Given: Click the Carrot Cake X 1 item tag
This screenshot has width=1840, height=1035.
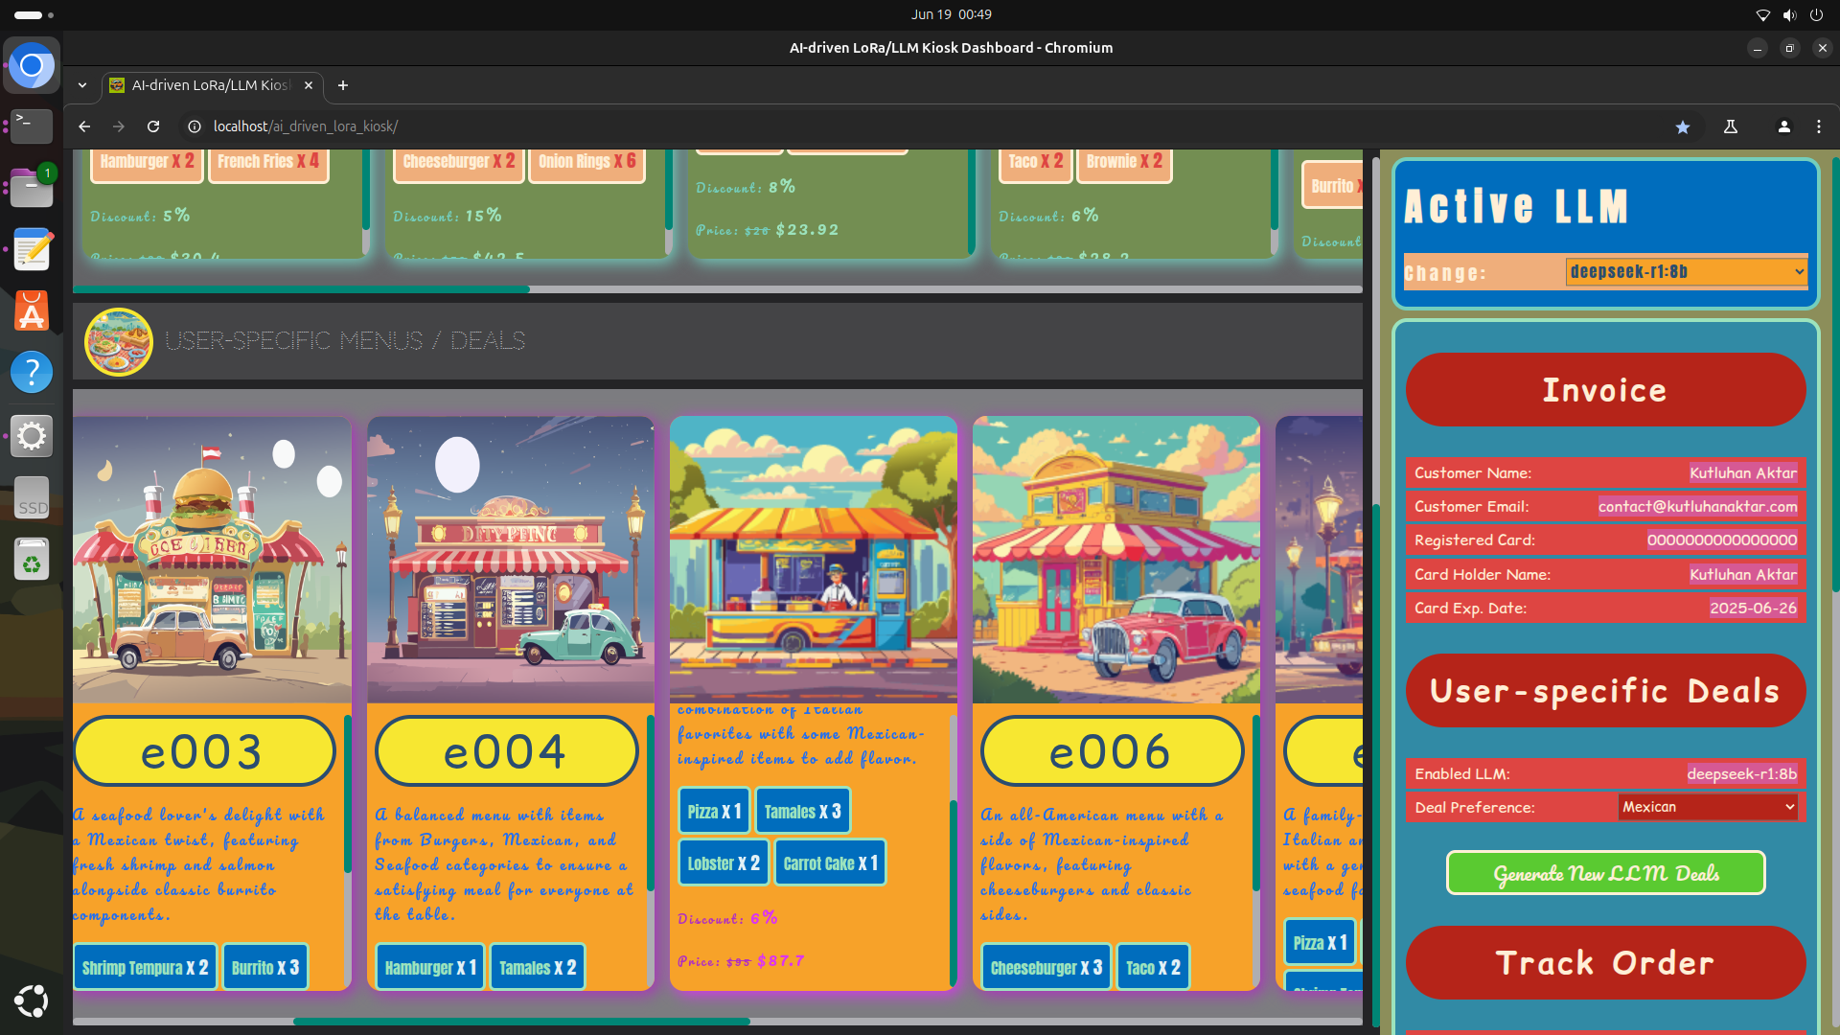Looking at the screenshot, I should (831, 863).
